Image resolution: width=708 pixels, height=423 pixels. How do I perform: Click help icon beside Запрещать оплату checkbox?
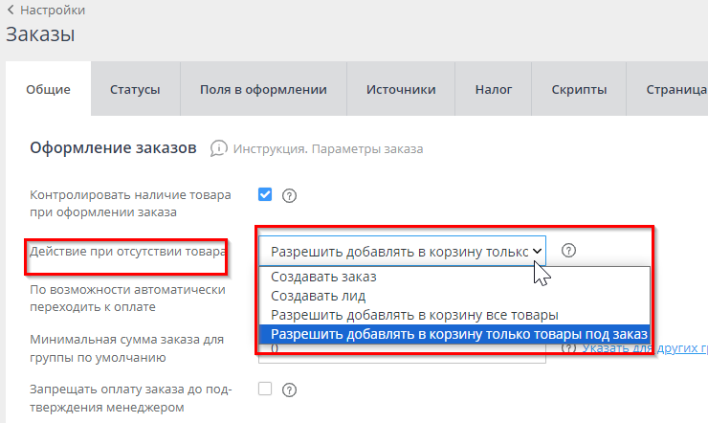pos(289,390)
